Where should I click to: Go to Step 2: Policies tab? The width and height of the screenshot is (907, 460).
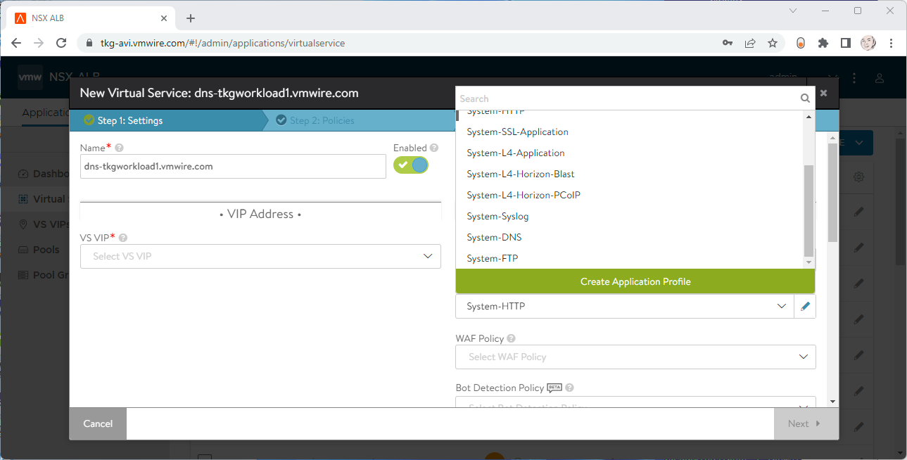[x=322, y=121]
